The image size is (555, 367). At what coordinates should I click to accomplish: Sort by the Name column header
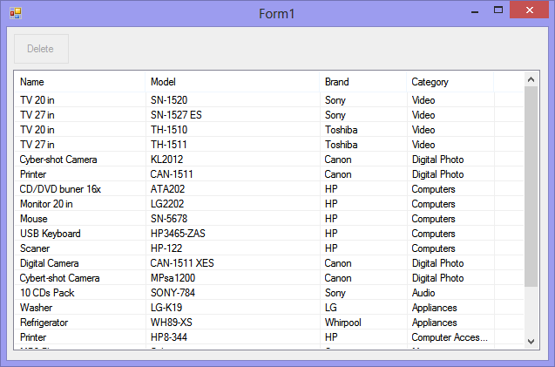point(80,82)
